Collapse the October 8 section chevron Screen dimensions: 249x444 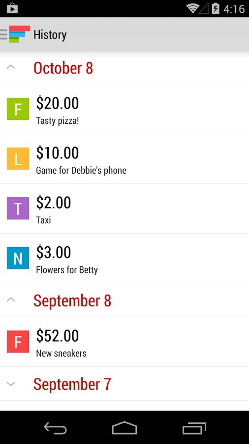(x=11, y=67)
